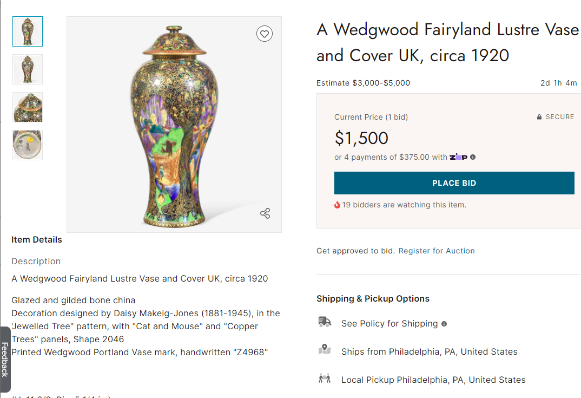Click the share icon on vase image
581x398 pixels.
265,213
